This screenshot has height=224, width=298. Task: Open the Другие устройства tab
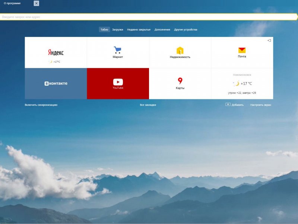coord(186,29)
